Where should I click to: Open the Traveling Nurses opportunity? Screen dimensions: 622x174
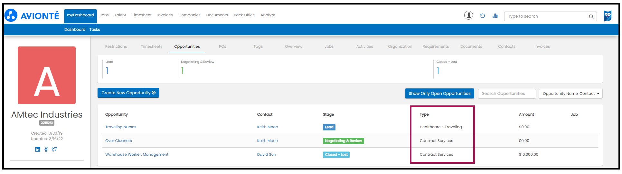(121, 127)
